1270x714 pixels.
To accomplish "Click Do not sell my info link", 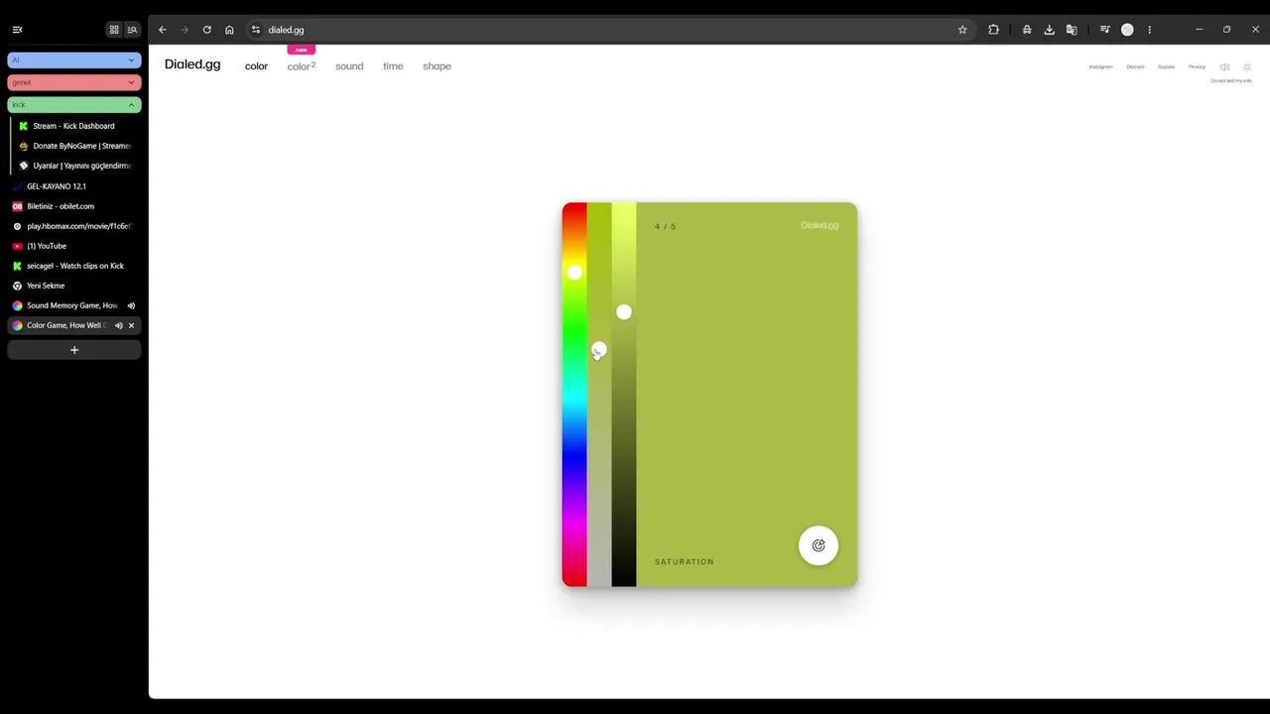I will tap(1231, 80).
